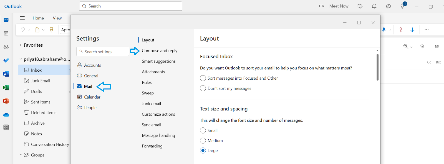The image size is (444, 164).
Task: Launch PowerPoint from the app rail
Action: click(x=6, y=101)
